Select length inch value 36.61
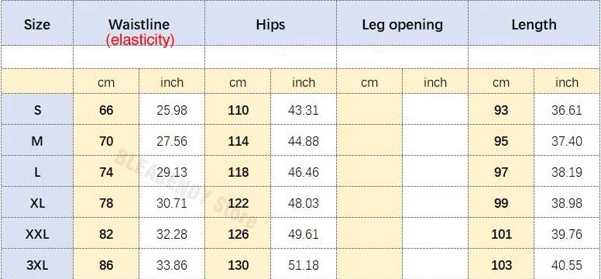 coord(566,111)
